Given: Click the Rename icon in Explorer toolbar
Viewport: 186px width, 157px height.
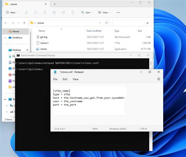Looking at the screenshot, I should point(54,13).
